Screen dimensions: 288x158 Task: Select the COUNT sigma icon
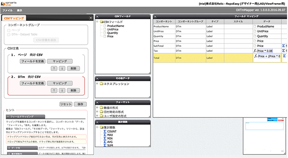click(105, 131)
